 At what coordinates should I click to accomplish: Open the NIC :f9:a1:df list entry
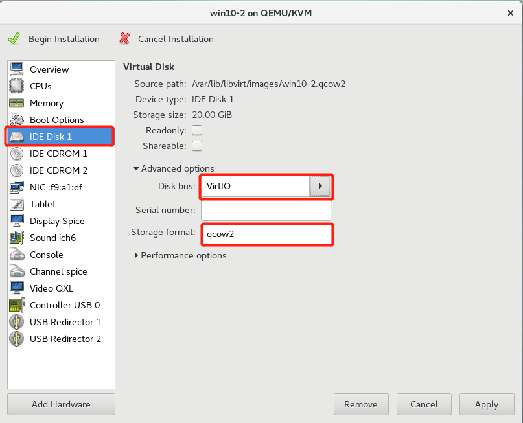[x=61, y=187]
